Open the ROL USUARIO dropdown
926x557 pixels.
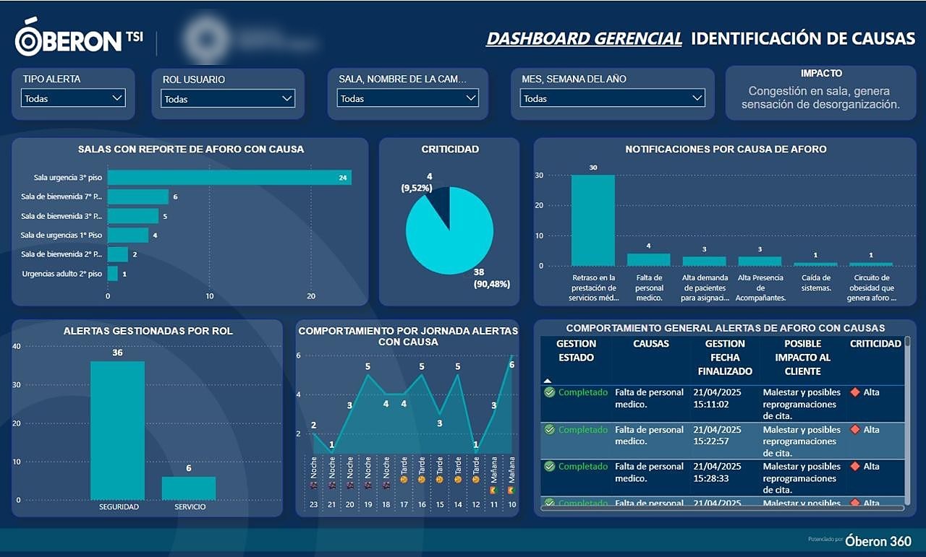[228, 99]
